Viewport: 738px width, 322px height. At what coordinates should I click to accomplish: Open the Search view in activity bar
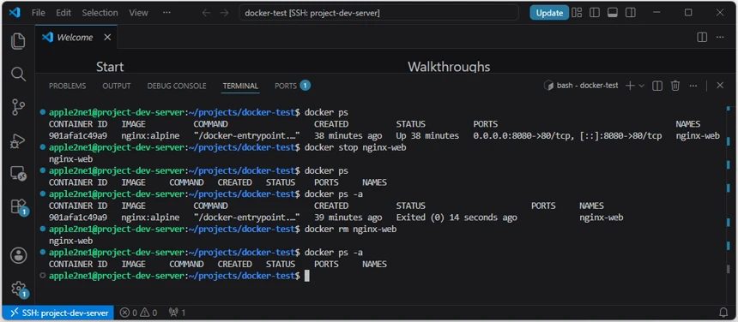(x=18, y=75)
